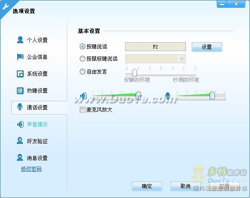Viewport: 250px width, 198px height.
Task: Expand the mouse key dropdown arrow
Action: [x=181, y=59]
